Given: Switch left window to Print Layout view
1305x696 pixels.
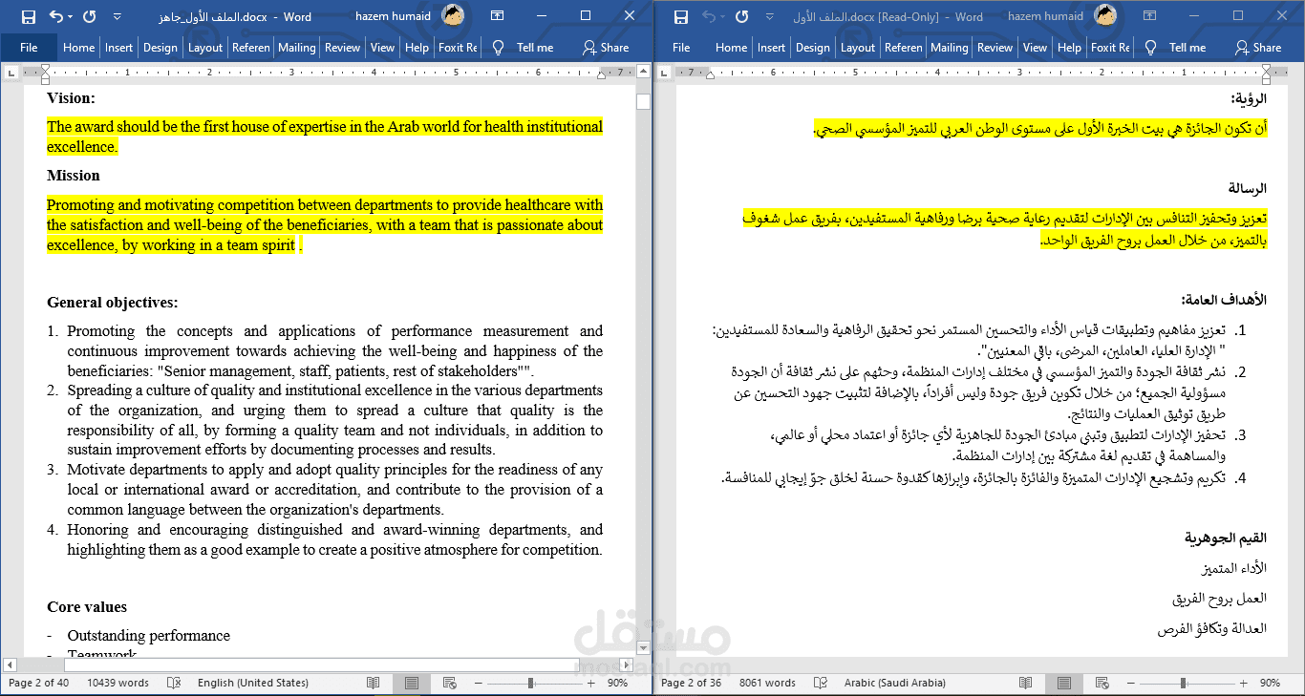Looking at the screenshot, I should (411, 683).
